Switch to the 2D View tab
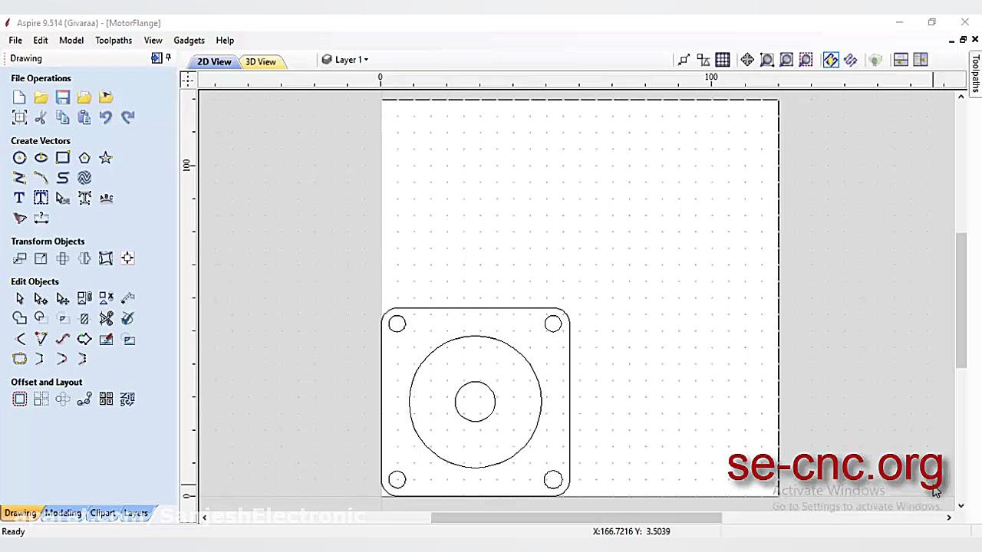Image resolution: width=982 pixels, height=552 pixels. click(x=214, y=61)
